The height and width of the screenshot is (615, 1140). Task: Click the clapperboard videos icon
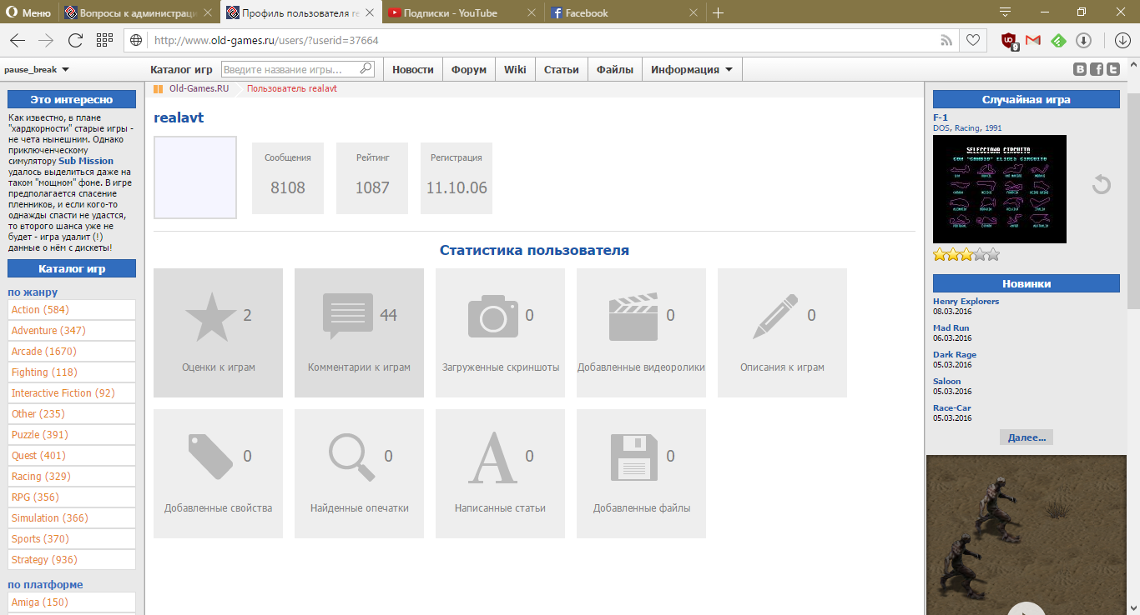pos(633,317)
